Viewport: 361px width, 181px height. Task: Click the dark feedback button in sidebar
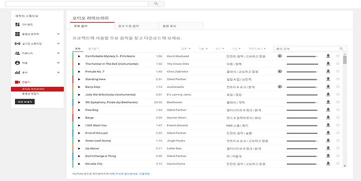point(25,102)
